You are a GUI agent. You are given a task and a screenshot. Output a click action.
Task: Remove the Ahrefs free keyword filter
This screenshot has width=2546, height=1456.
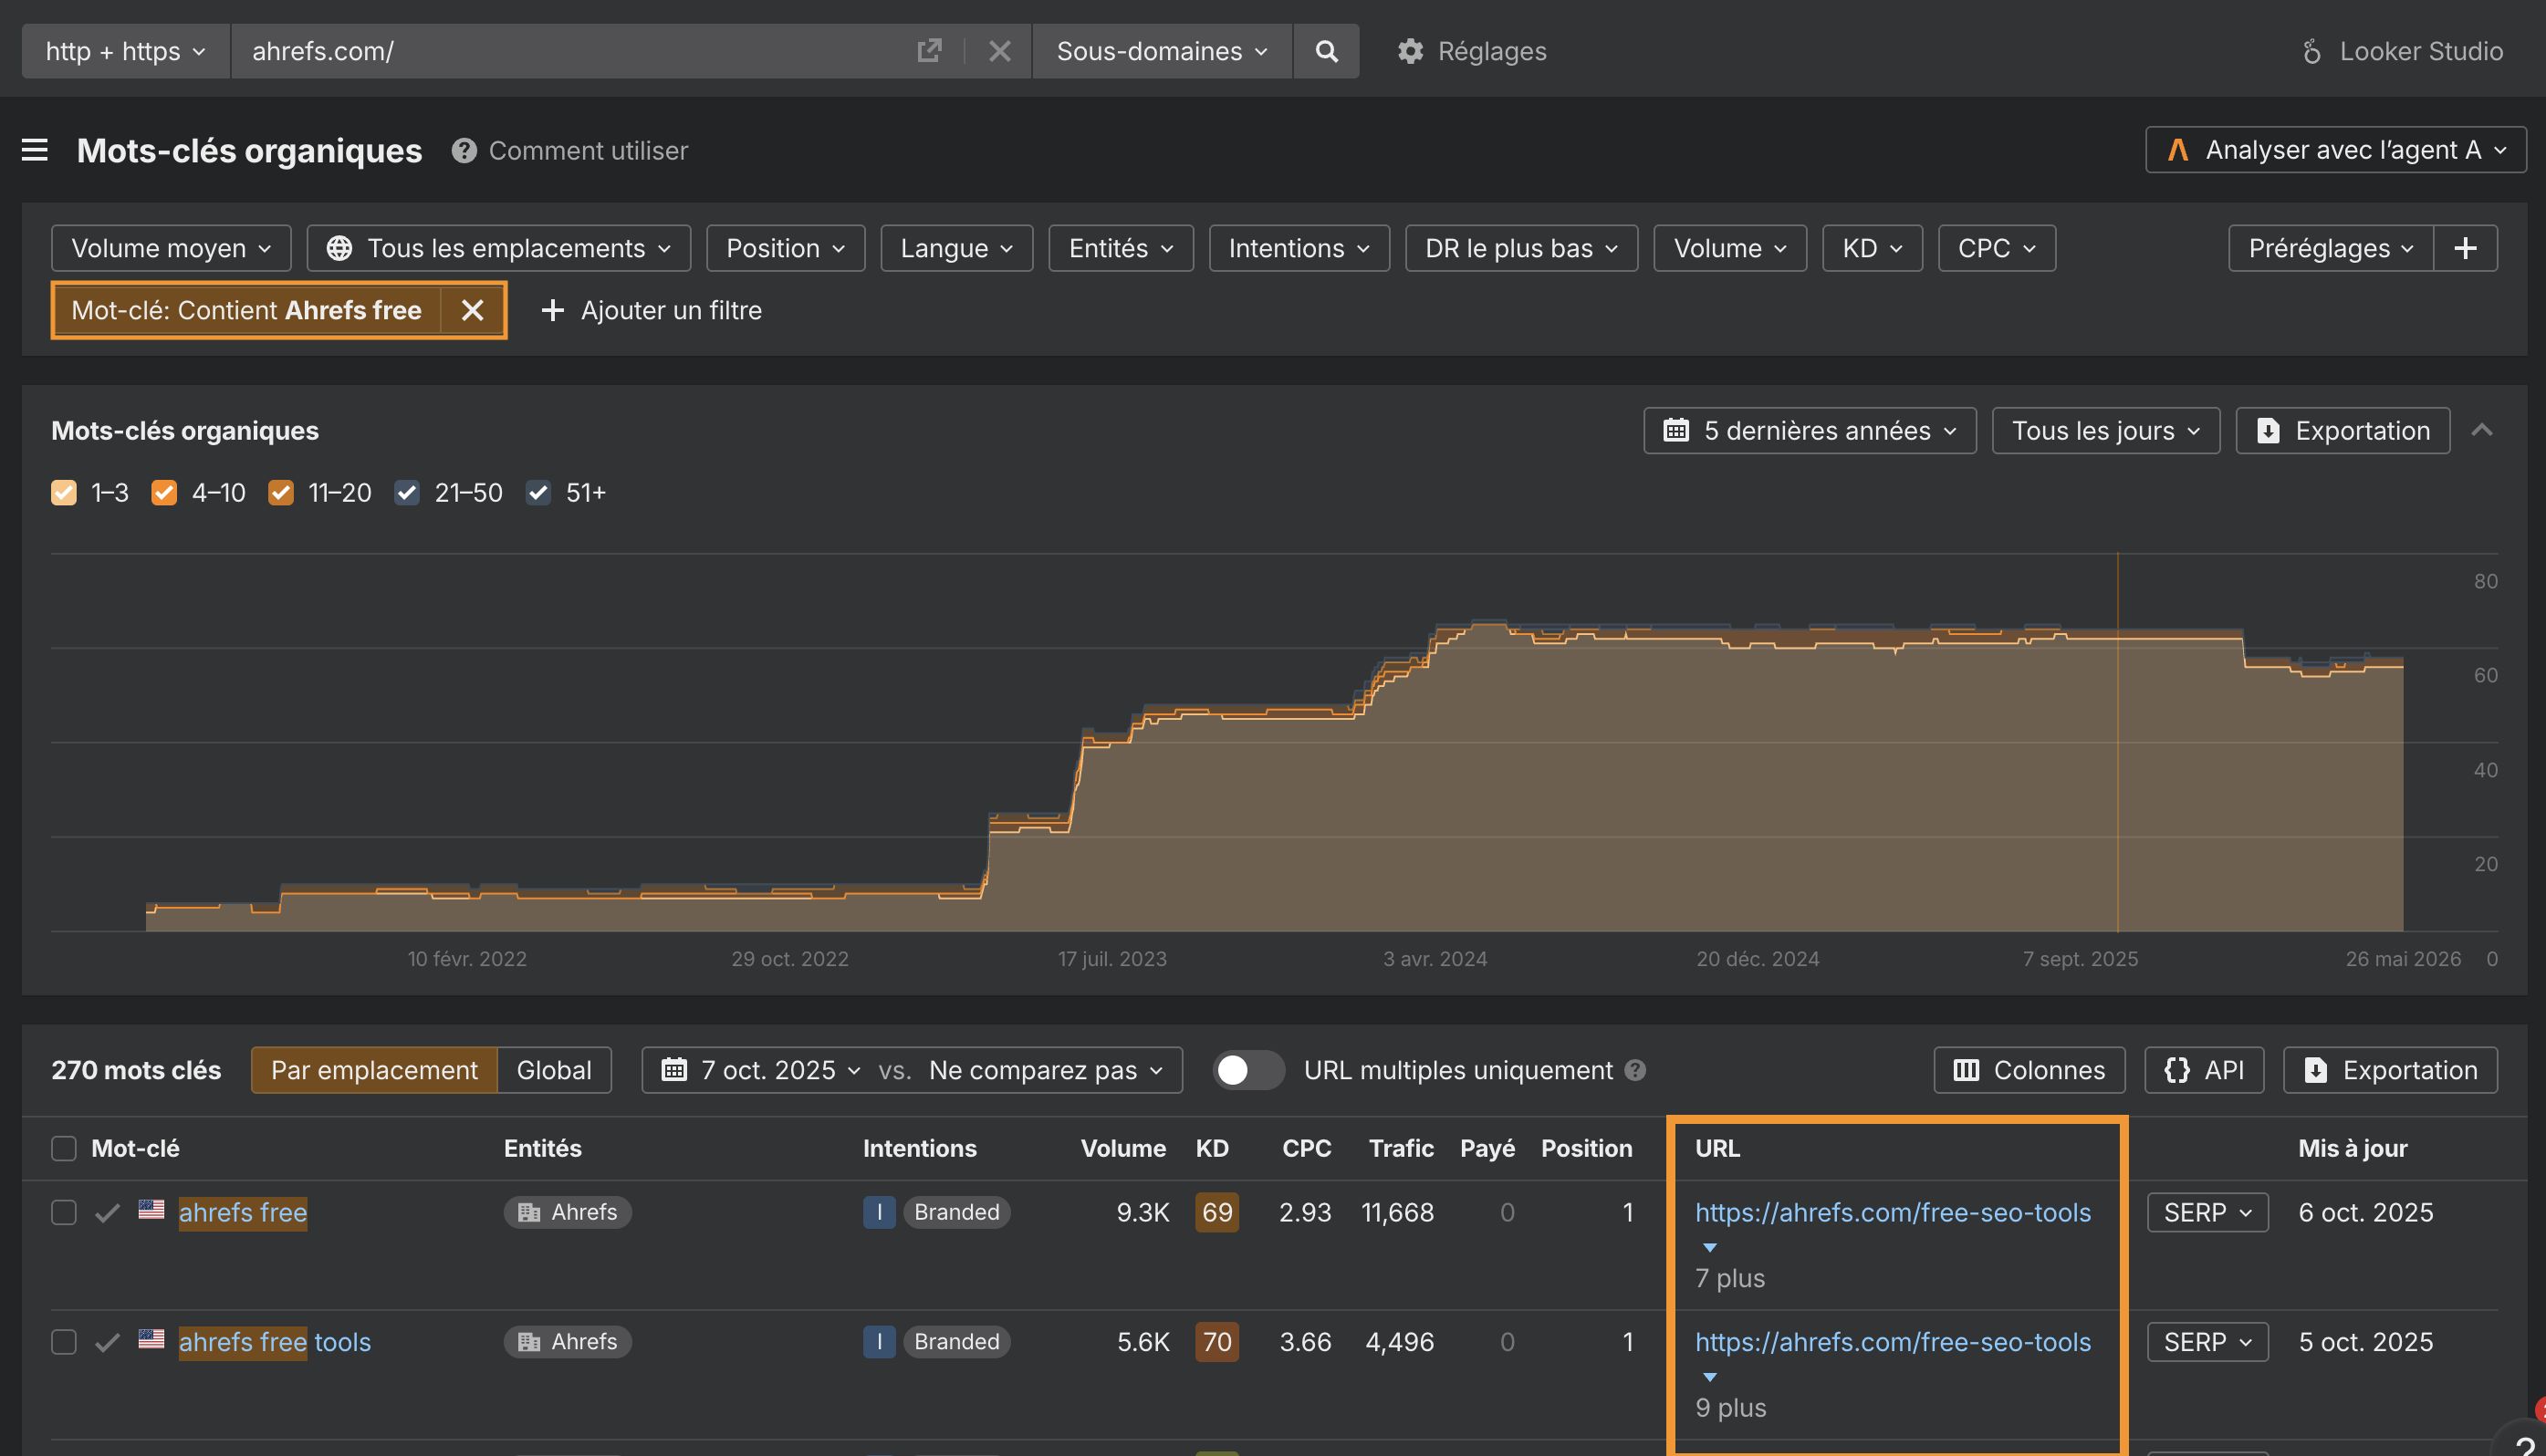click(x=473, y=310)
